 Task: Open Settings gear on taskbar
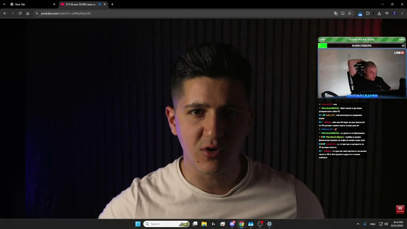[x=269, y=224]
